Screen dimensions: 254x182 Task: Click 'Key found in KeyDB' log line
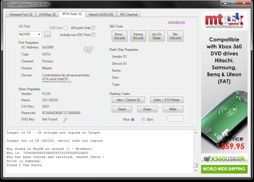(x=49, y=149)
